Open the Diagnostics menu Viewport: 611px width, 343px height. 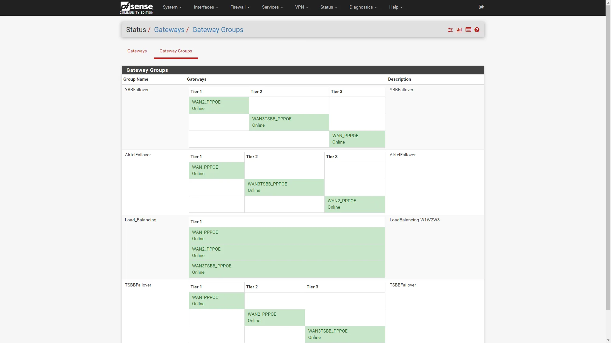363,7
